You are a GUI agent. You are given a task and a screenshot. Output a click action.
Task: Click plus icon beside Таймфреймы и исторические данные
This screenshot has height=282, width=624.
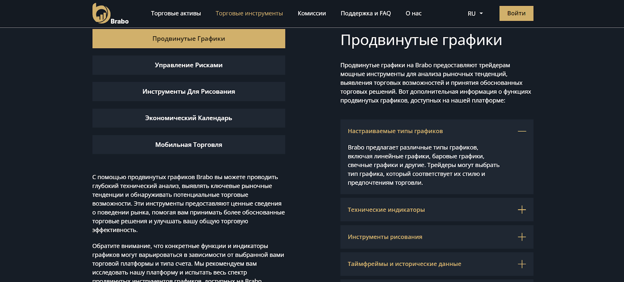522,264
